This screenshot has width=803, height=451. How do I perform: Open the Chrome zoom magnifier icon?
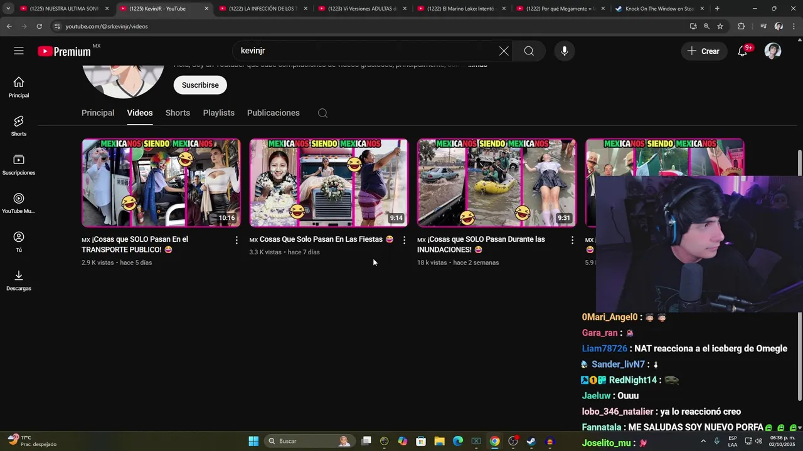(706, 26)
